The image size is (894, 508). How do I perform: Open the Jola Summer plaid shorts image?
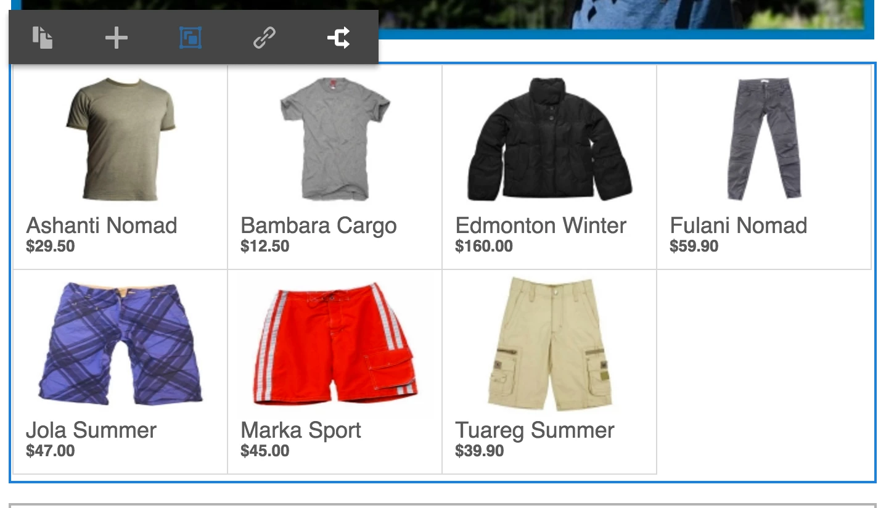(x=120, y=343)
